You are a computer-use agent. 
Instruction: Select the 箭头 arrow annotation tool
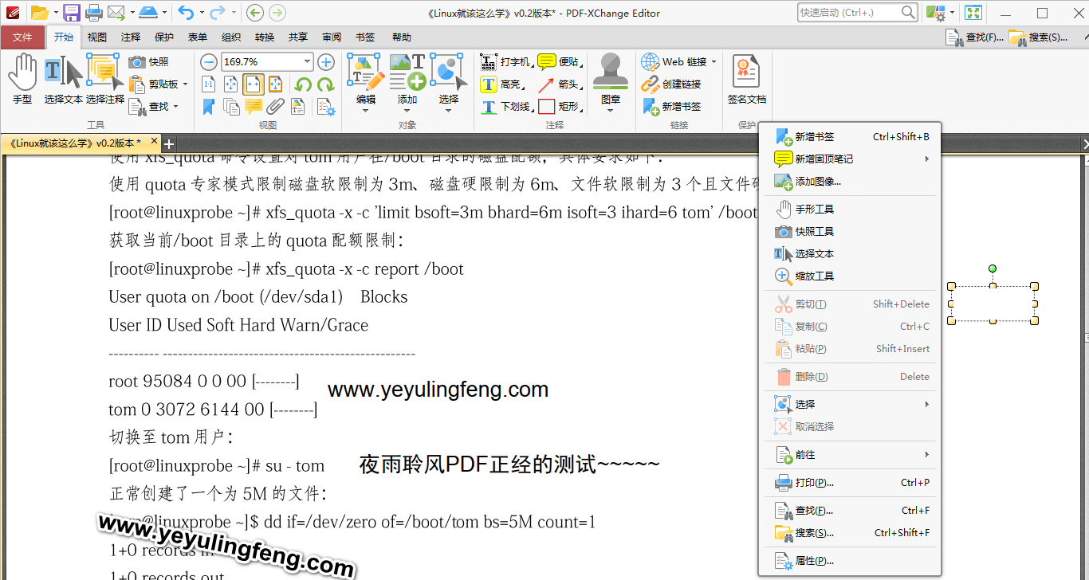pyautogui.click(x=560, y=84)
